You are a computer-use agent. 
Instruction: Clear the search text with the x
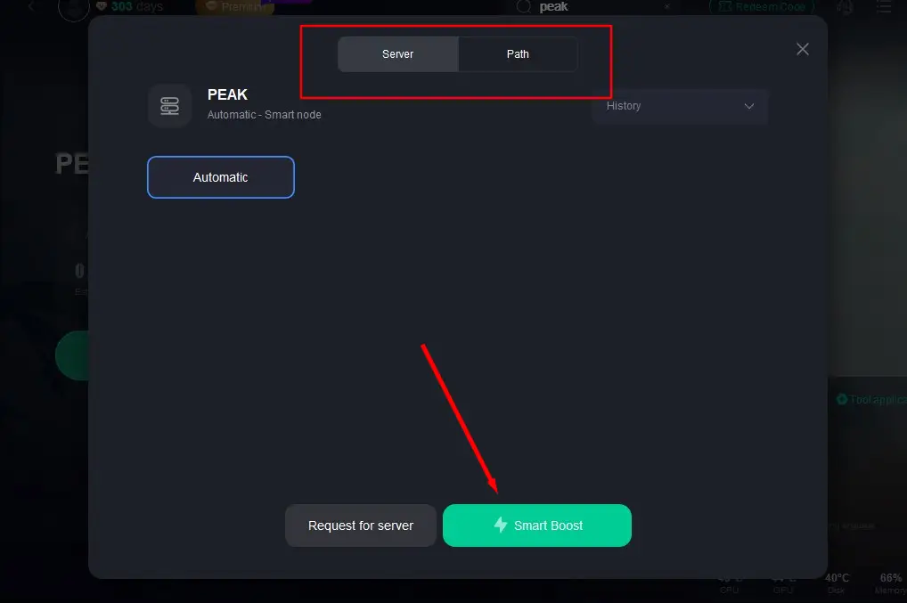(x=667, y=6)
